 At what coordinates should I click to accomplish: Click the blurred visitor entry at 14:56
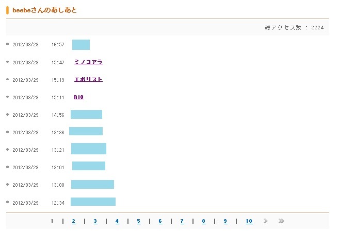point(87,115)
